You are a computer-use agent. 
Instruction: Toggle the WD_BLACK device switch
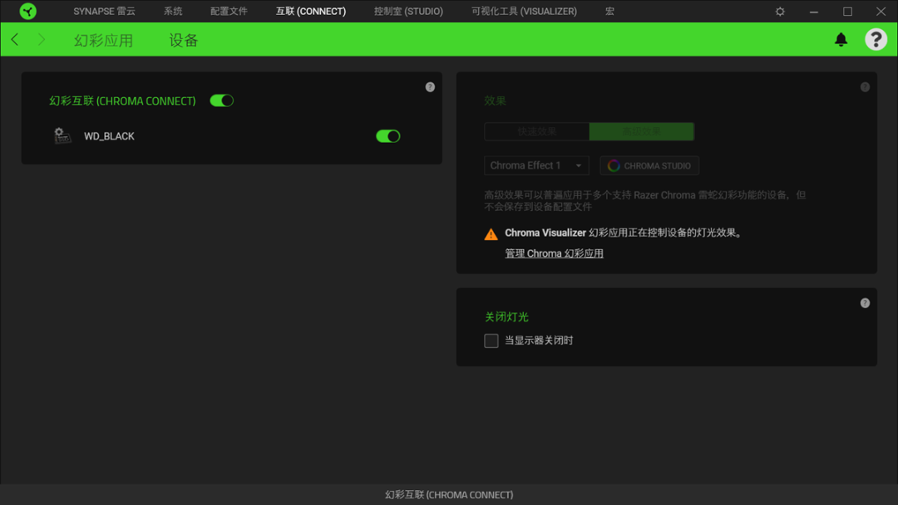pos(387,136)
